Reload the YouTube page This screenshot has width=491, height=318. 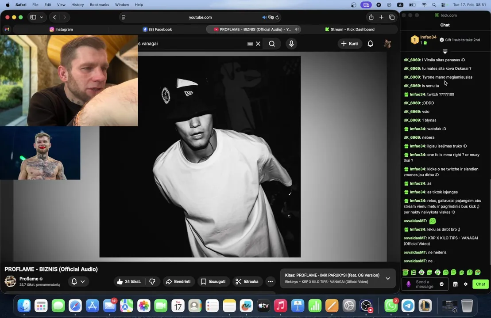pos(277,18)
